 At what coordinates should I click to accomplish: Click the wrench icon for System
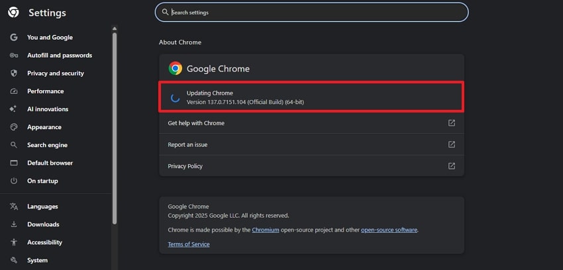(x=14, y=260)
